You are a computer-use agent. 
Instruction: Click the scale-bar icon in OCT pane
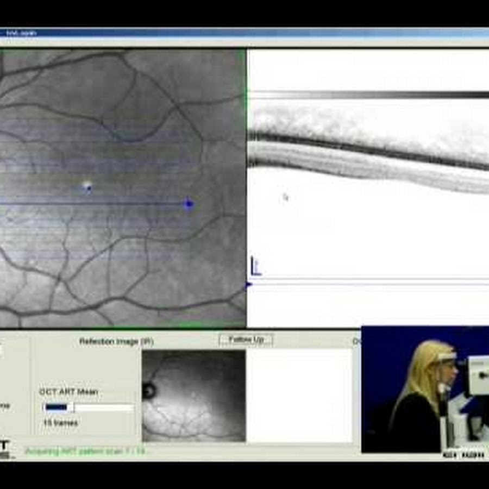256,266
